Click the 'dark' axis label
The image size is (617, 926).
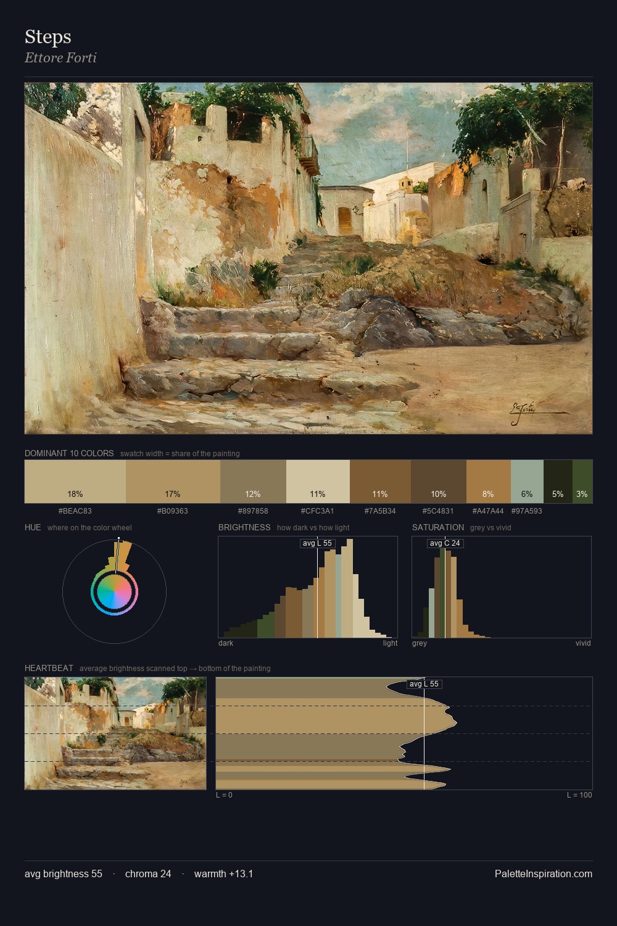point(226,643)
